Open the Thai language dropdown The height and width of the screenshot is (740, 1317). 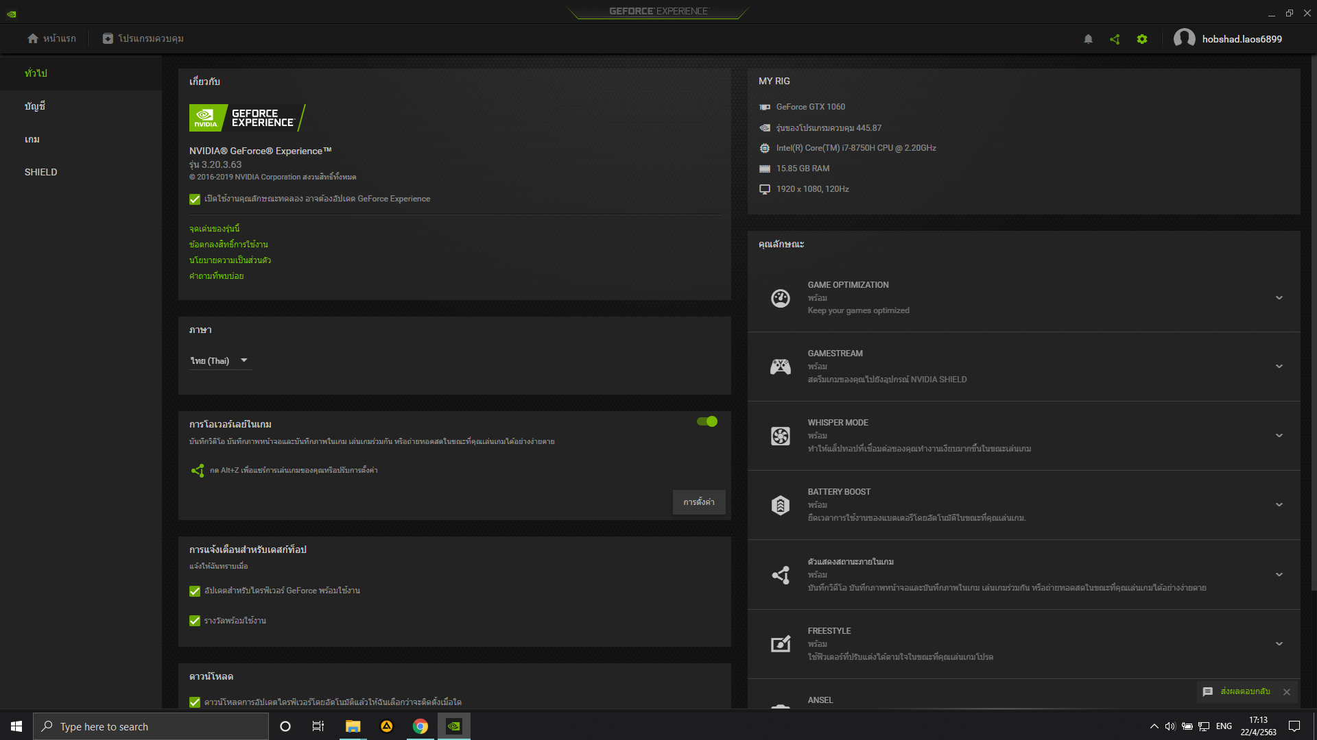[x=220, y=361]
